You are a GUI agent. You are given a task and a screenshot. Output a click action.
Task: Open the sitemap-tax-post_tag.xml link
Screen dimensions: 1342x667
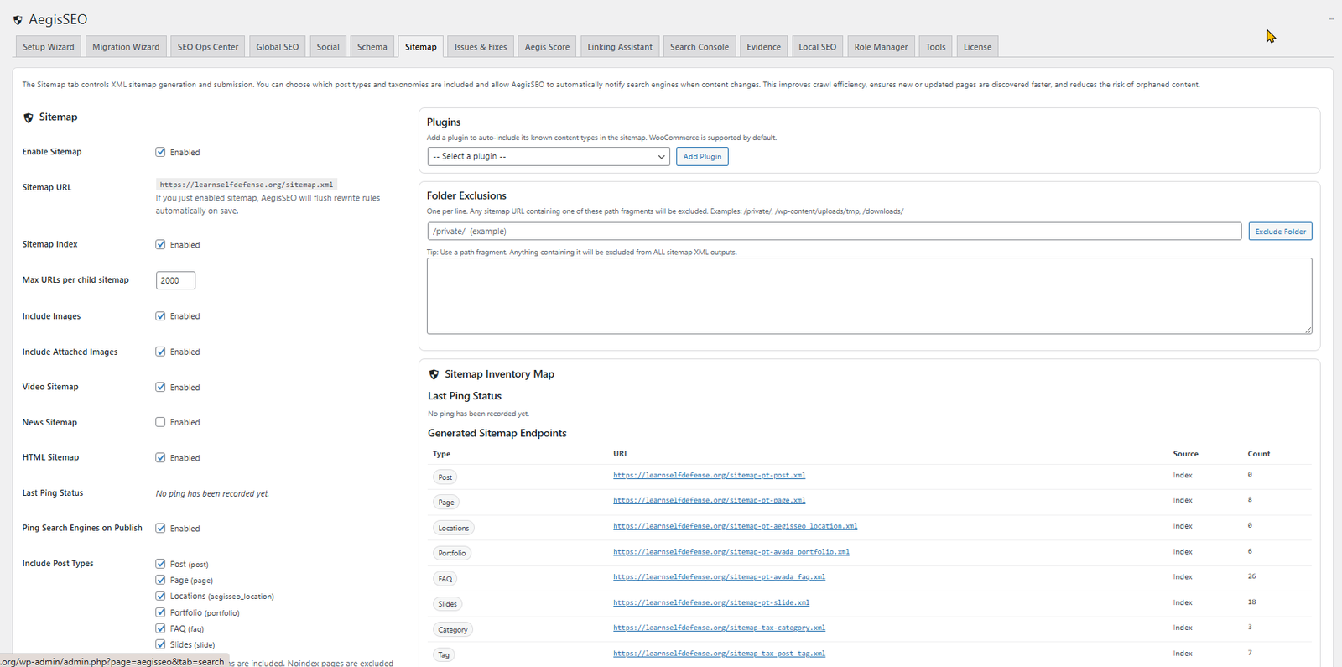pyautogui.click(x=719, y=654)
